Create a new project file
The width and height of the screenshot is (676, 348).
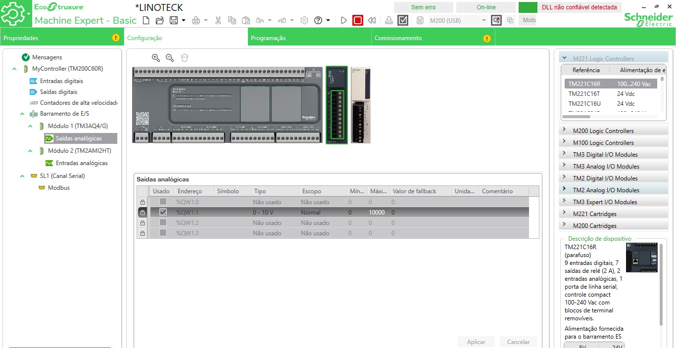[x=145, y=20]
